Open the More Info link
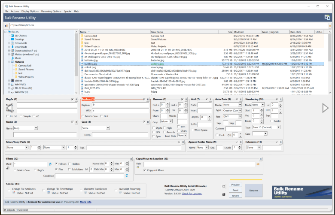 [85, 202]
